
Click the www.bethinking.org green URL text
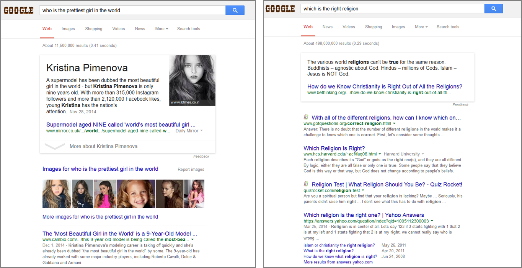379,93
